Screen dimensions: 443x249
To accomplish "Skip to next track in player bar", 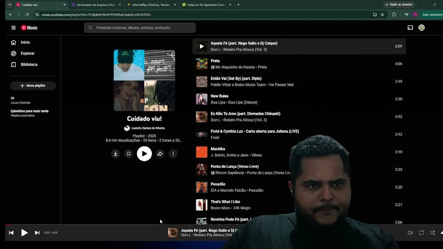I will click(37, 233).
